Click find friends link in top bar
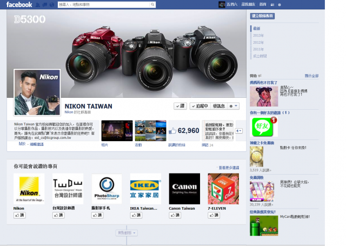Viewport: 346px width, 246px height. (248, 4)
